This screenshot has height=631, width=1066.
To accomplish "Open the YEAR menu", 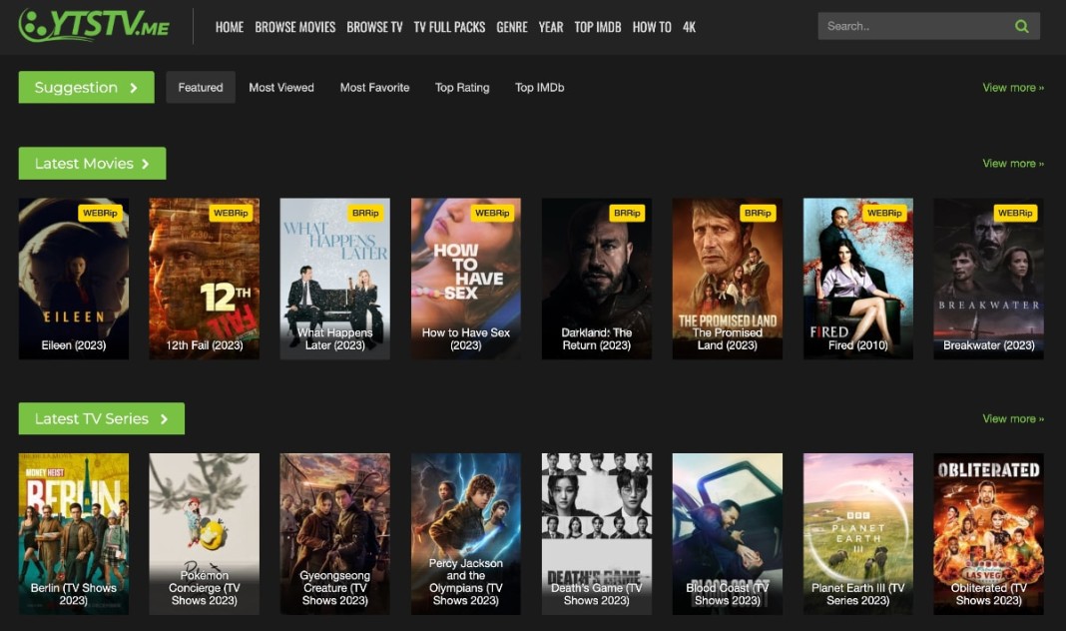I will (x=550, y=27).
